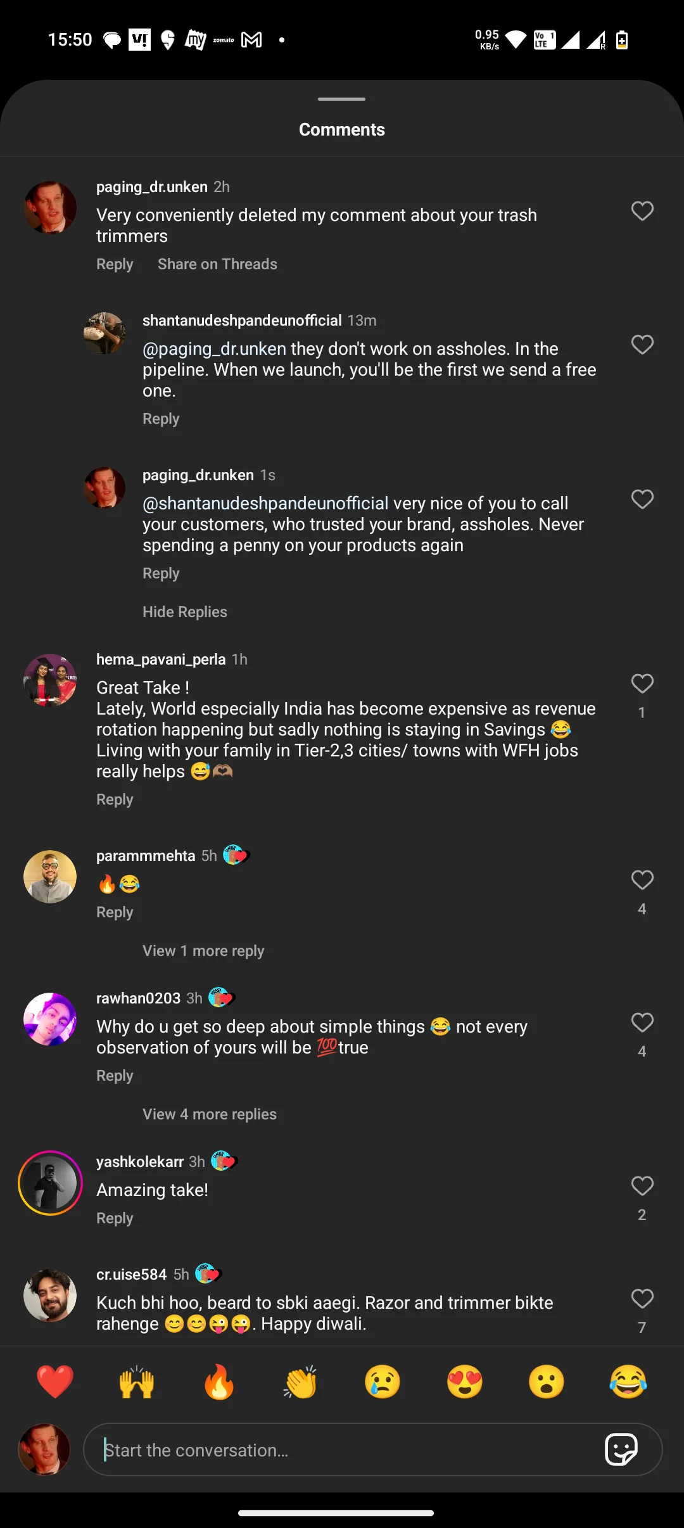Screen dimensions: 684x1528
Task: Tap the raised hands quick reaction emoji
Action: pos(137,1382)
